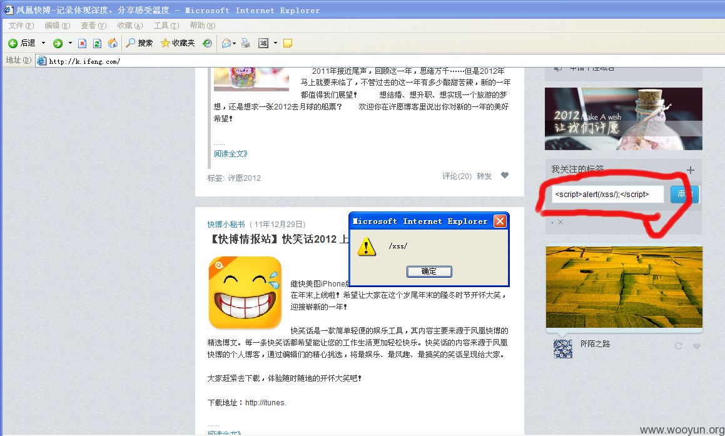Click the IE logo in the title bar
The height and width of the screenshot is (436, 725).
coord(8,10)
